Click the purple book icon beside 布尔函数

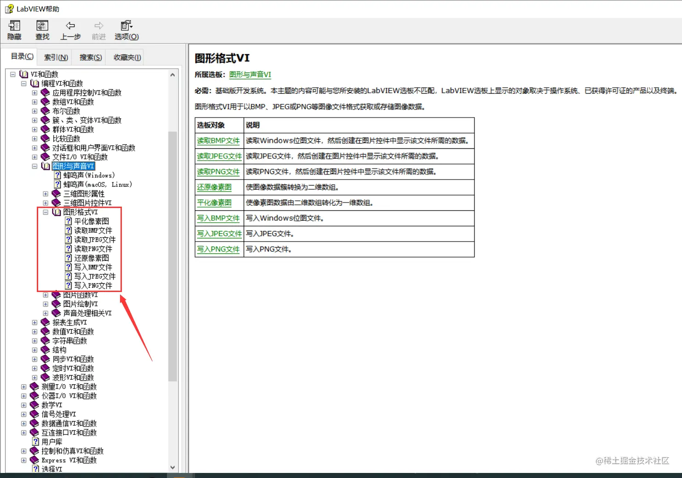click(x=46, y=111)
